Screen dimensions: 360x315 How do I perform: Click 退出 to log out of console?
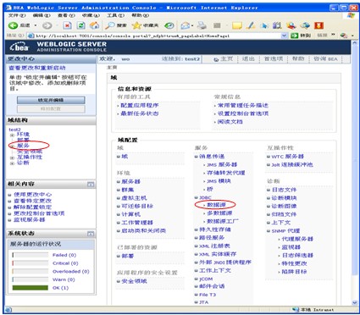[x=248, y=58]
